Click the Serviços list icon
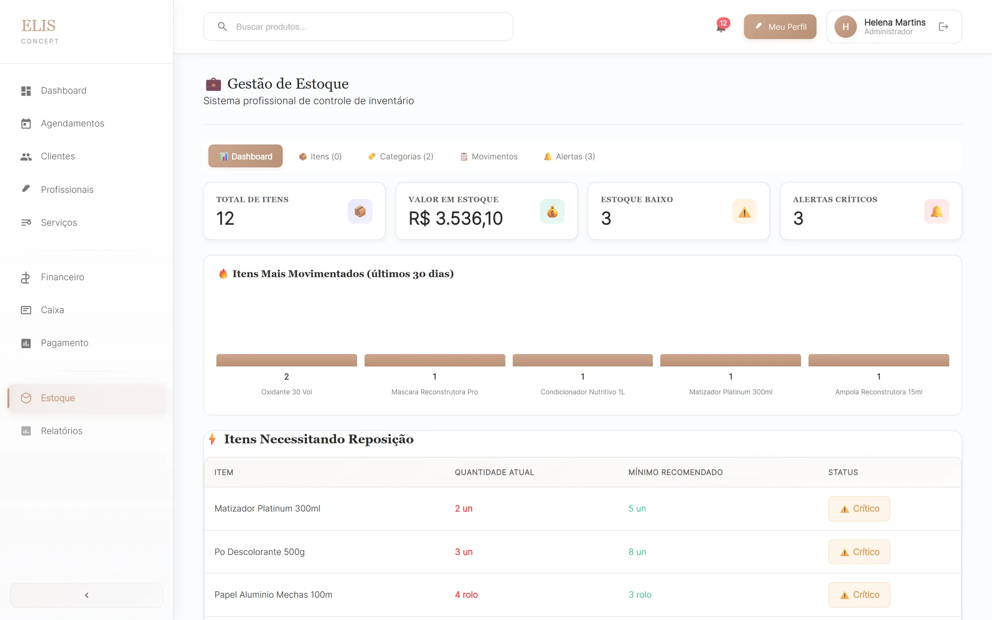The height and width of the screenshot is (620, 992). pyautogui.click(x=26, y=223)
